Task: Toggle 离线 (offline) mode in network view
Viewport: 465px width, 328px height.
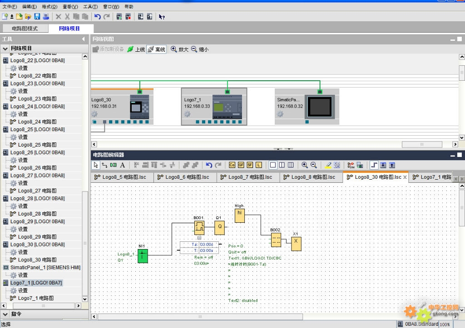Action: (x=157, y=49)
